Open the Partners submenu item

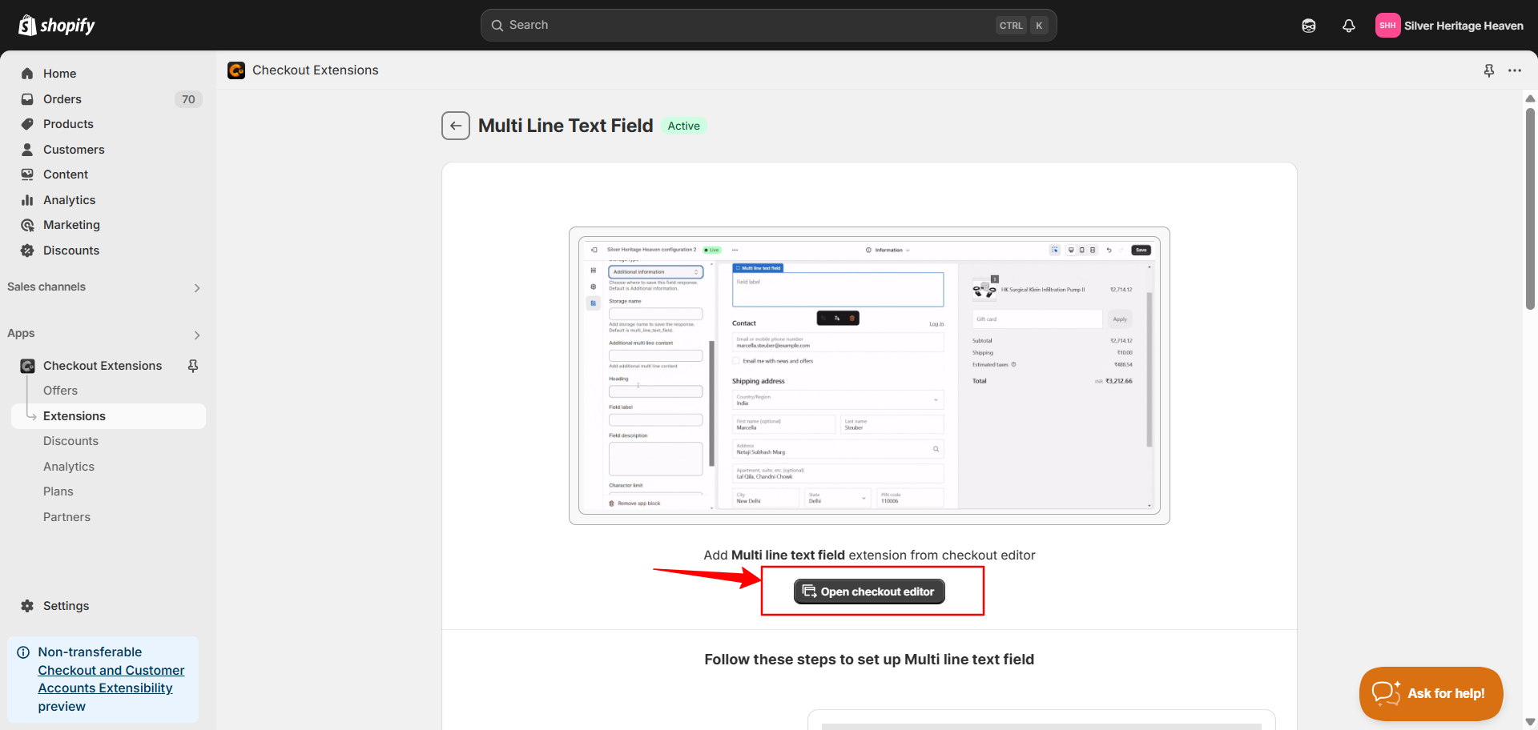point(66,517)
